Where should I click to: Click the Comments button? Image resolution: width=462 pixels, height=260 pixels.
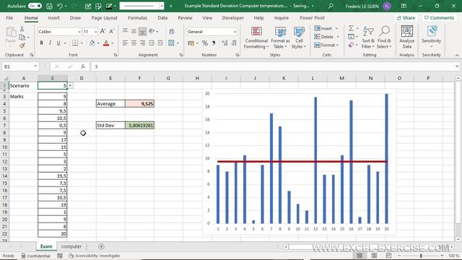[x=439, y=18]
